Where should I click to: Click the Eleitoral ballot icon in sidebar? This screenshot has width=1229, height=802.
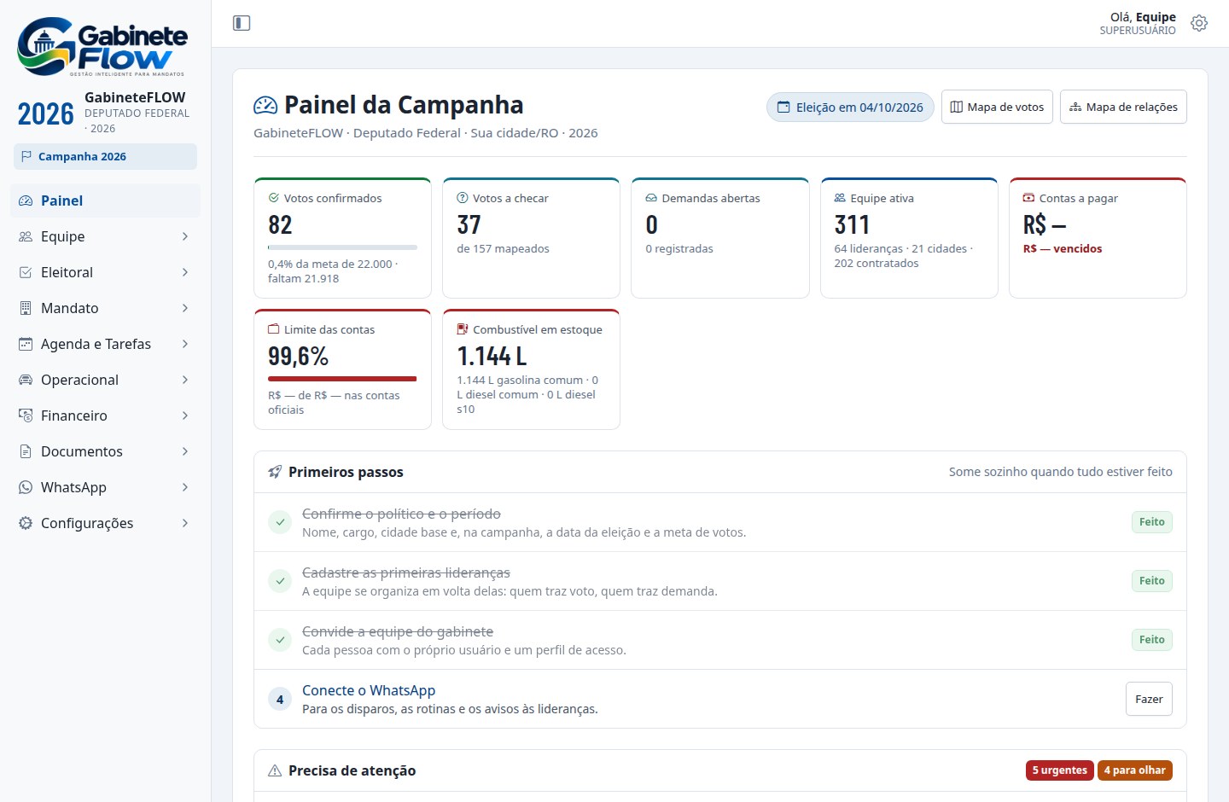[26, 272]
